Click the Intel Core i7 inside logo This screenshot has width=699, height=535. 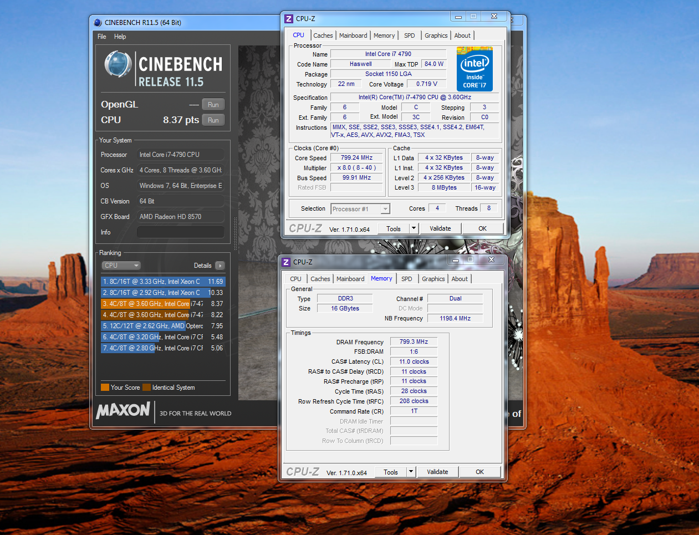474,69
